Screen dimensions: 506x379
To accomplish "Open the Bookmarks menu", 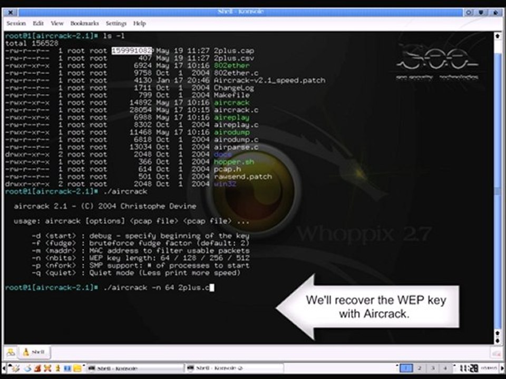I will coord(84,23).
